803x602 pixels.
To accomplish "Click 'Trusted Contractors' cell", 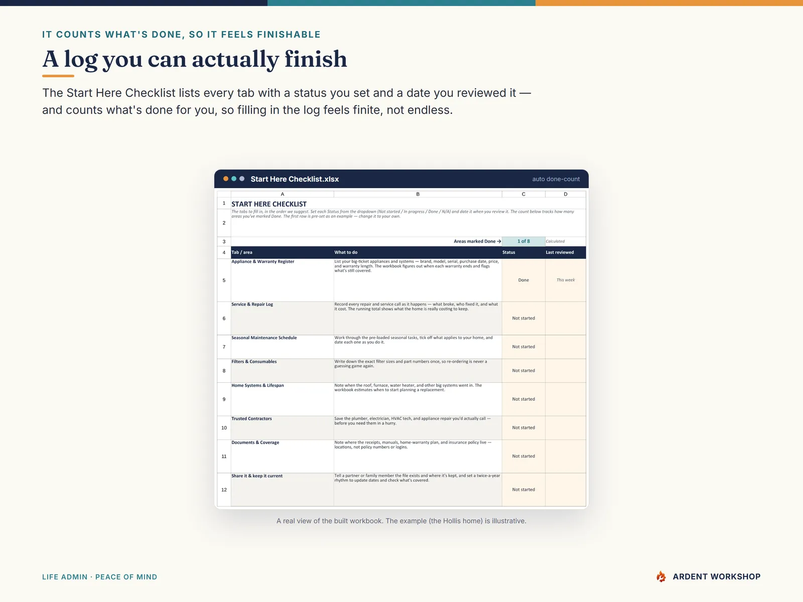I will [283, 428].
